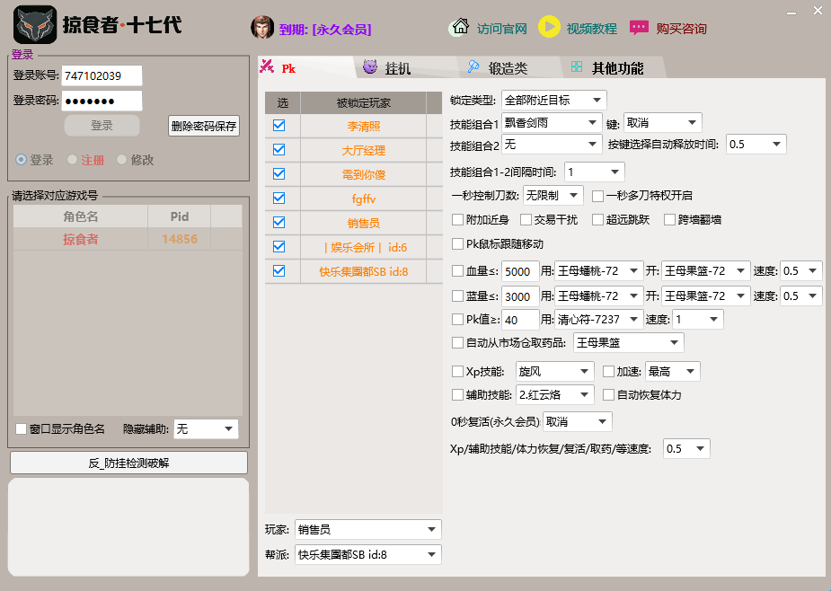Click the chat bubble icon beside 购买咨询
831x591 pixels.
tap(640, 28)
